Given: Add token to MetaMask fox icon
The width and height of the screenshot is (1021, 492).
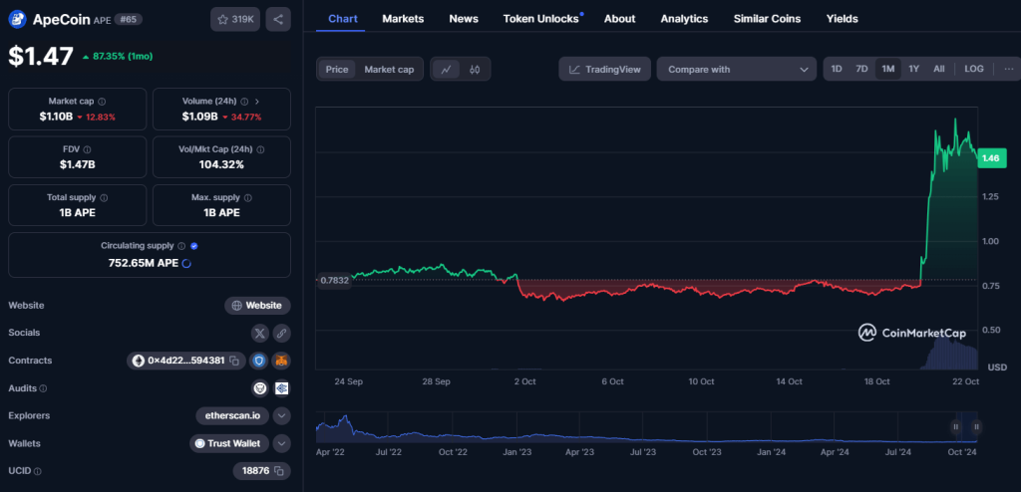Looking at the screenshot, I should point(281,361).
